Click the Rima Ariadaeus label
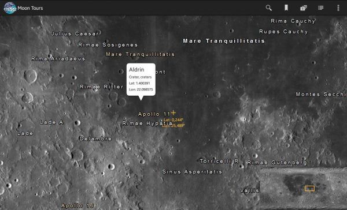This screenshot has width=347, height=210. tap(58, 59)
